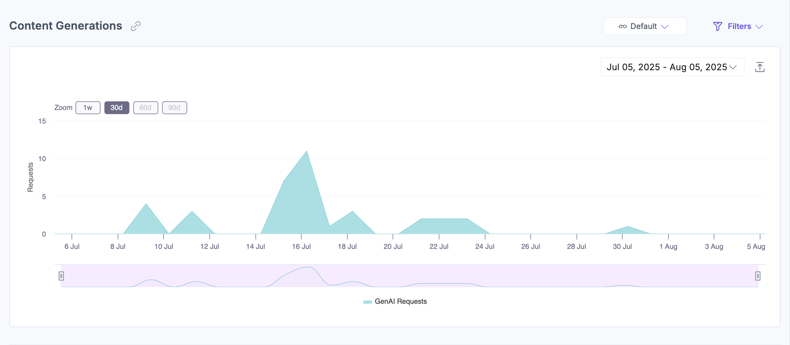Select 60d zoom range

145,108
